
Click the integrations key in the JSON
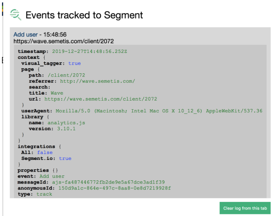[x=37, y=147]
